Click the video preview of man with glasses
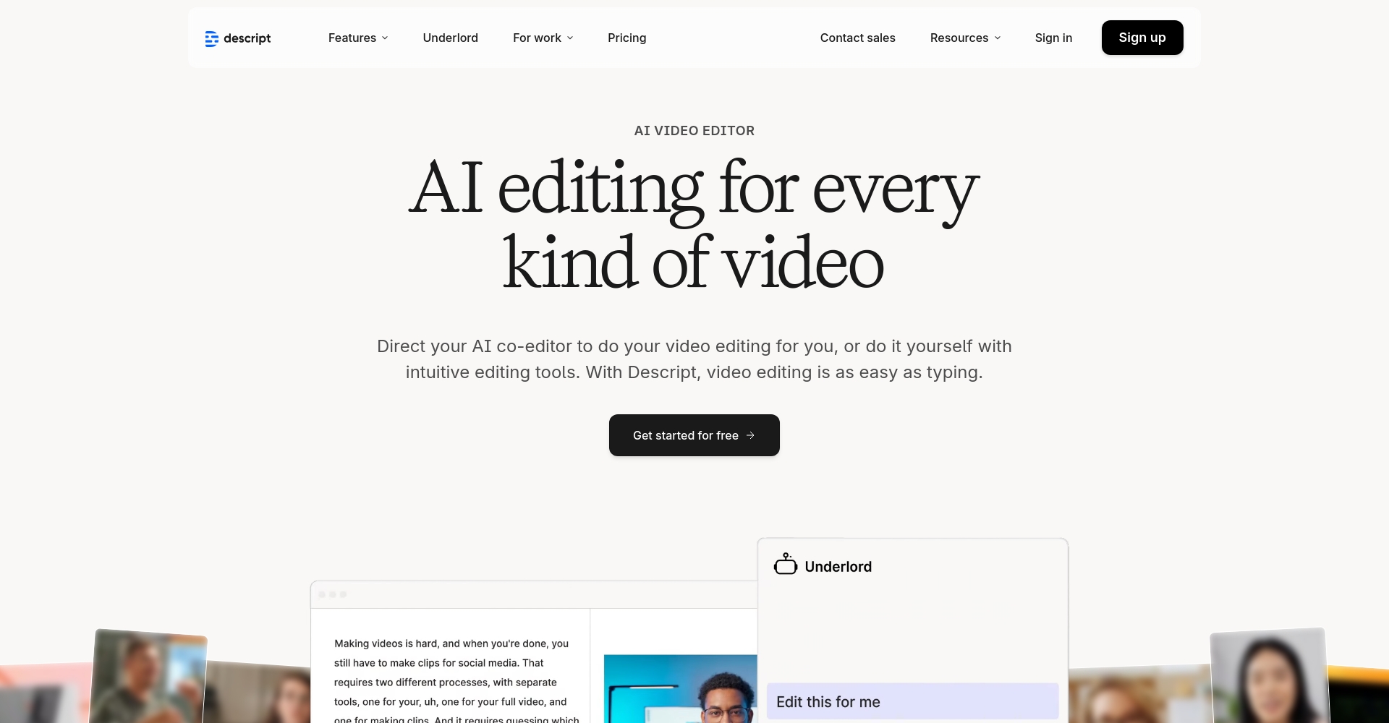1389x723 pixels. [x=680, y=690]
